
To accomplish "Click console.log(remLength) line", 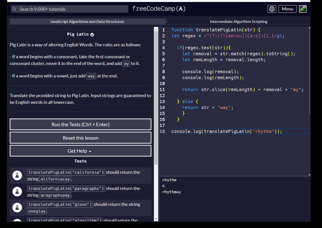I will 213,77.
